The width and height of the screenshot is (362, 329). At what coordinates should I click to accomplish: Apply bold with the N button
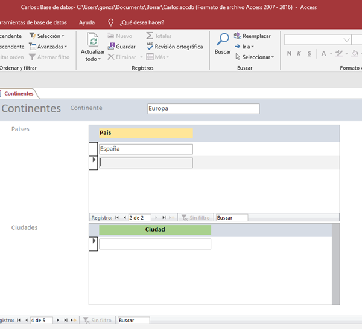point(290,53)
